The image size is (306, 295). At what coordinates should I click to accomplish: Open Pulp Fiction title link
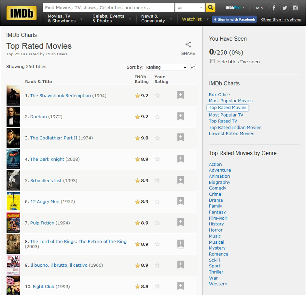coord(42,223)
